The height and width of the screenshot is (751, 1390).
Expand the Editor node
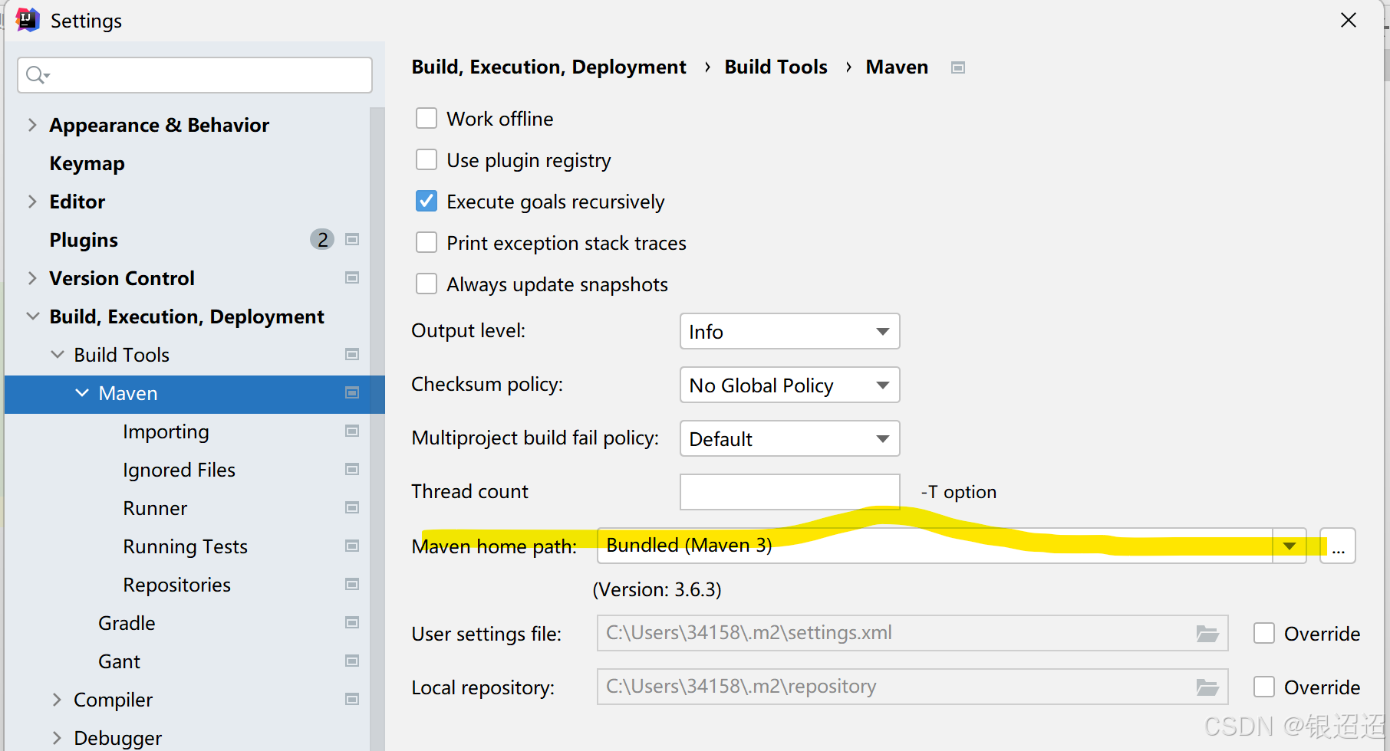click(32, 202)
